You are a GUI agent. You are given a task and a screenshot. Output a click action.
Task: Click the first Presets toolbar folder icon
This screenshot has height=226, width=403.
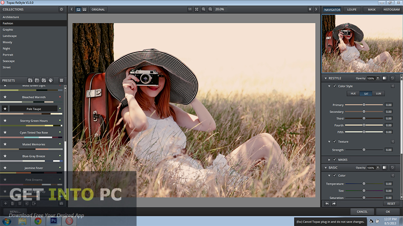click(30, 80)
